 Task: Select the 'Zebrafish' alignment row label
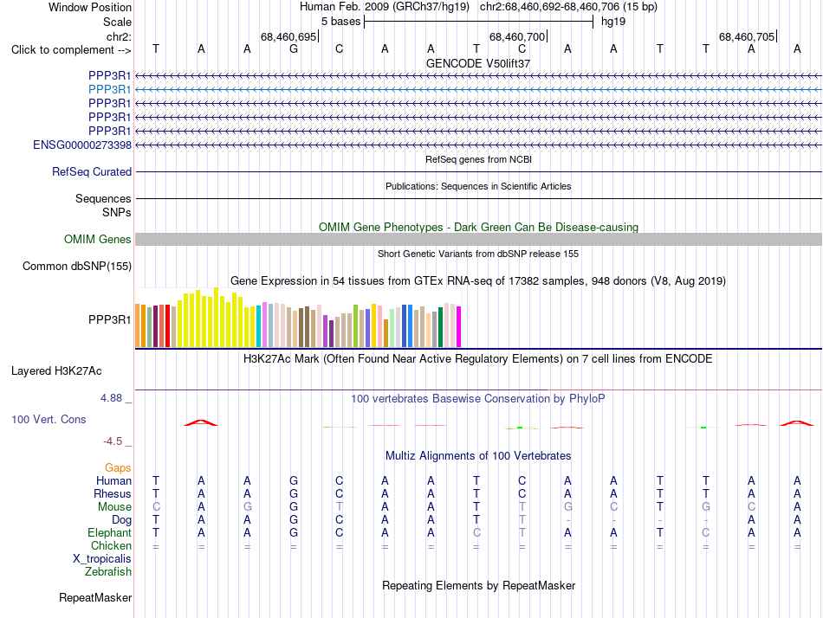pos(108,572)
